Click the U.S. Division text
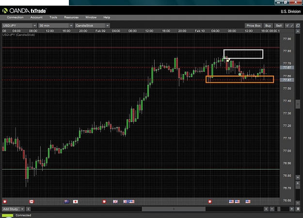The height and width of the screenshot is (218, 303). pos(290,12)
